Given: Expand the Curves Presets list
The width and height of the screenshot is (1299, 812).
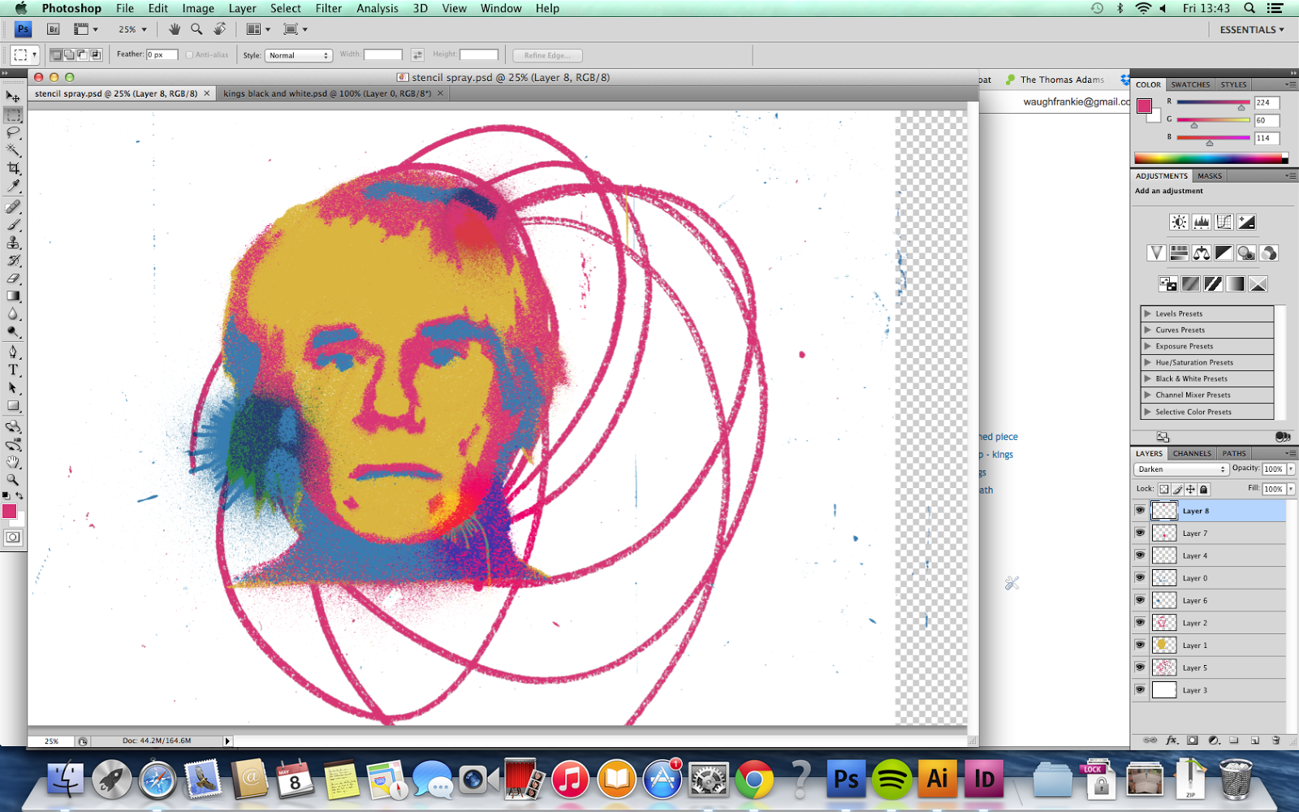Looking at the screenshot, I should (x=1148, y=330).
